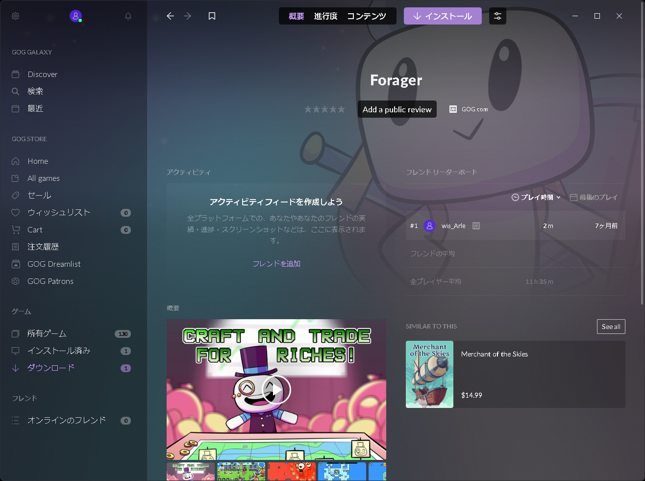Open wis_Arle leaderboard avatar
This screenshot has width=645, height=481.
[429, 226]
